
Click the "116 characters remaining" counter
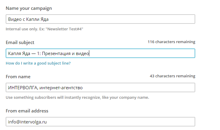coord(171,42)
